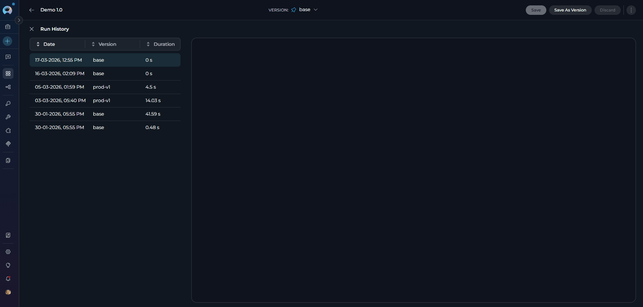The width and height of the screenshot is (643, 307).
Task: Open the notebook icon near sidebar bottom
Action: [x=8, y=235]
